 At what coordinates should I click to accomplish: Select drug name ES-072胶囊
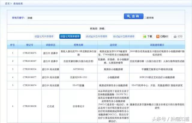point(79,85)
